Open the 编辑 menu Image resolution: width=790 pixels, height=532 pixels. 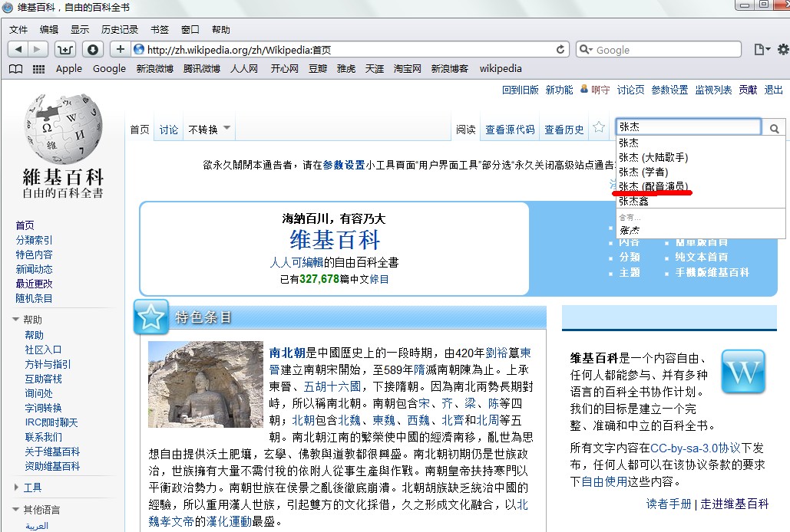(49, 30)
